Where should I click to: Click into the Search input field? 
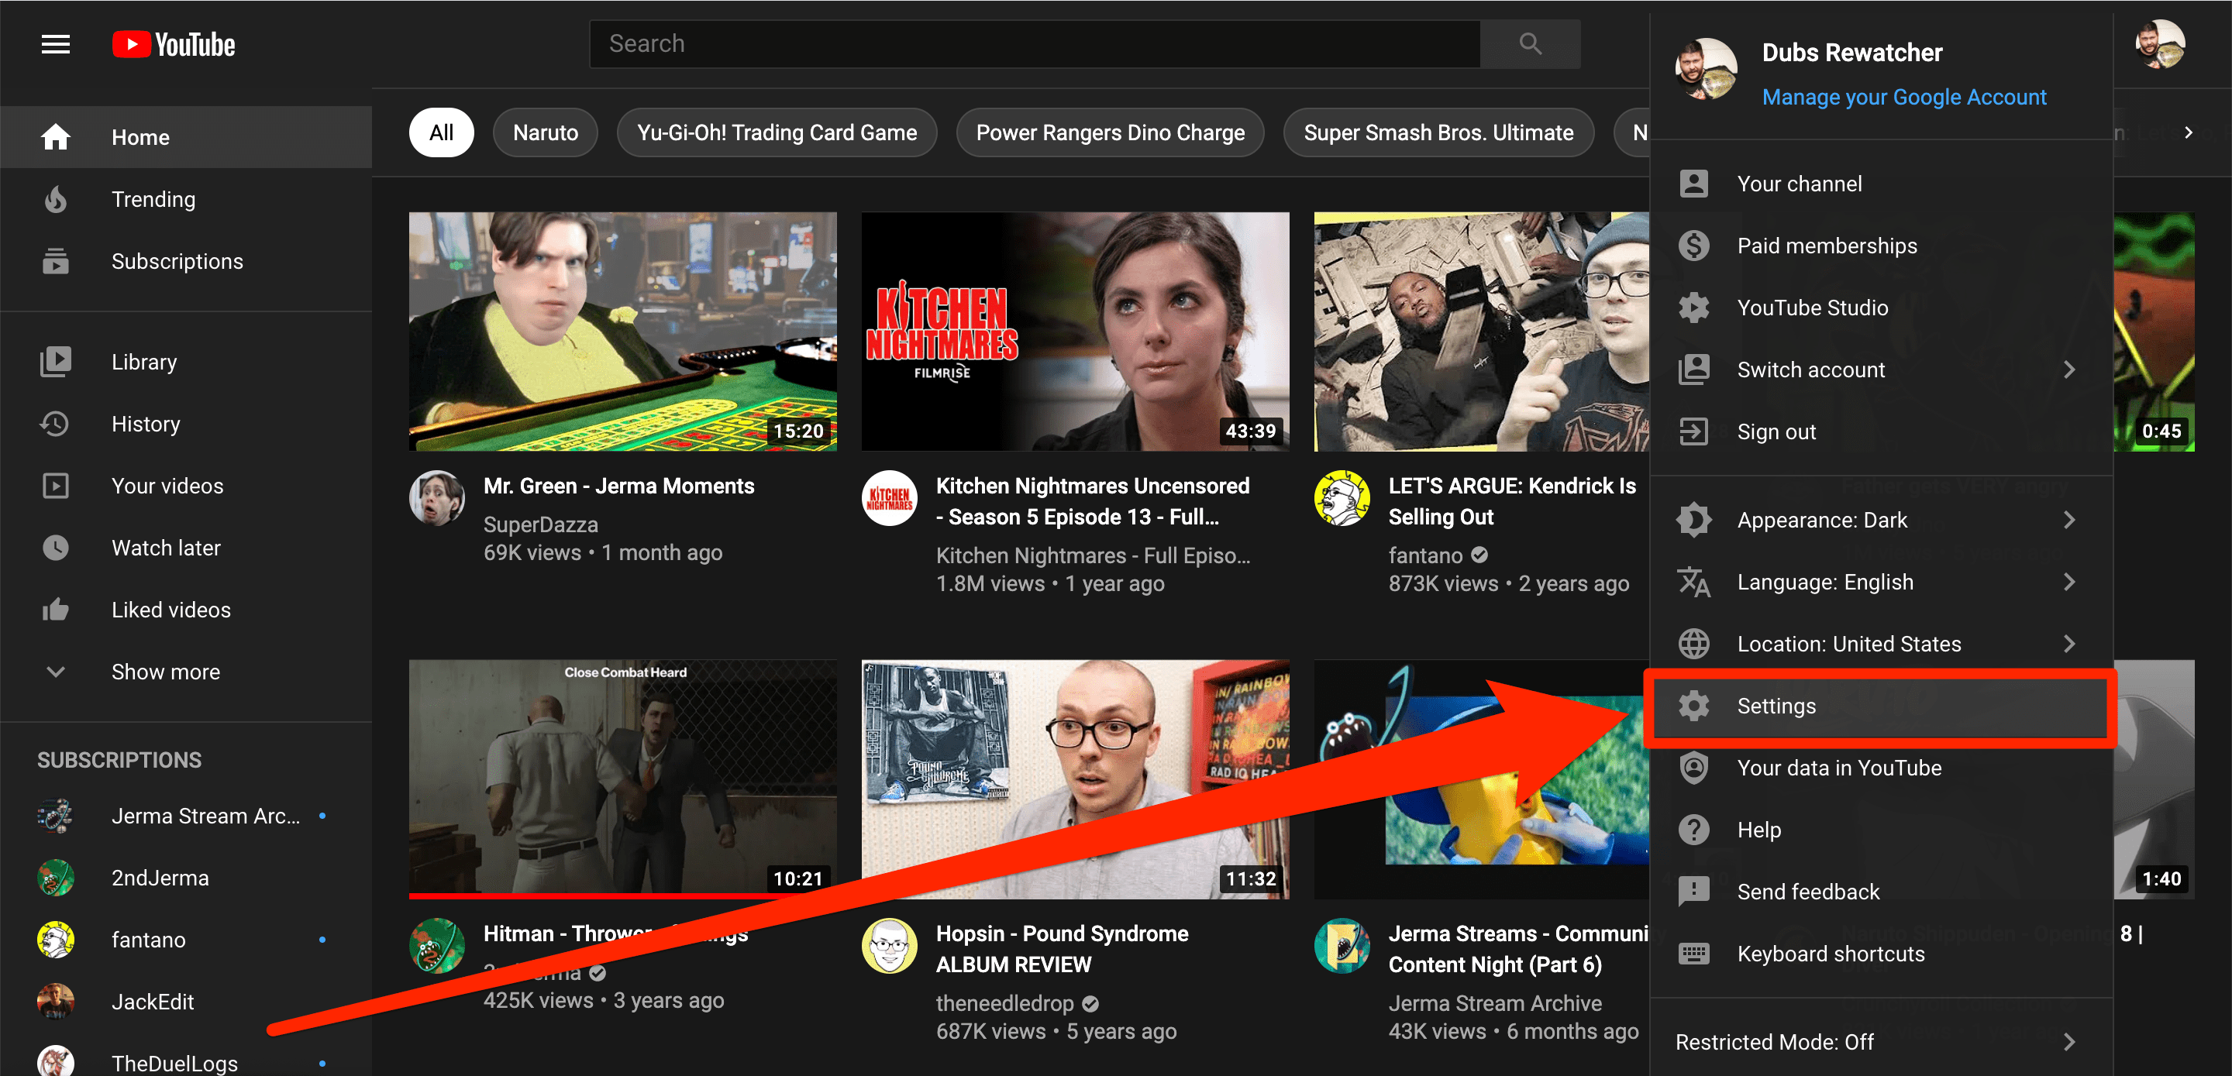click(1034, 44)
